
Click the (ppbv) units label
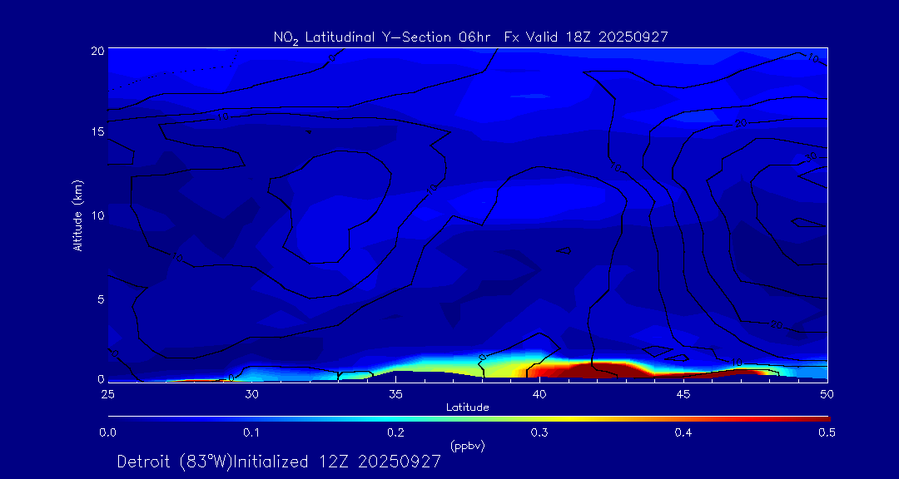pos(467,446)
